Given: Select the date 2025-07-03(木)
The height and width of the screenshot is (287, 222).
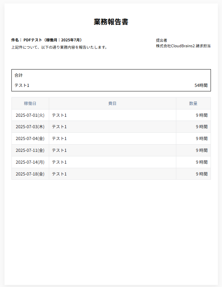Looking at the screenshot, I should (x=30, y=127).
